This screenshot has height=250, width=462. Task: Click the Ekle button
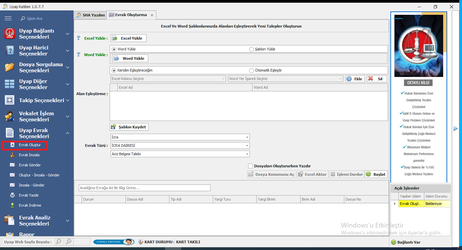coord(355,79)
